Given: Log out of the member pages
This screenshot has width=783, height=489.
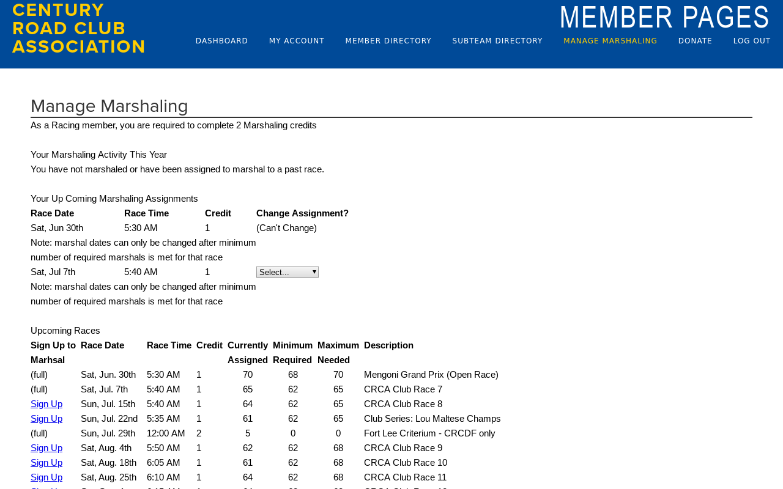Looking at the screenshot, I should pyautogui.click(x=752, y=41).
